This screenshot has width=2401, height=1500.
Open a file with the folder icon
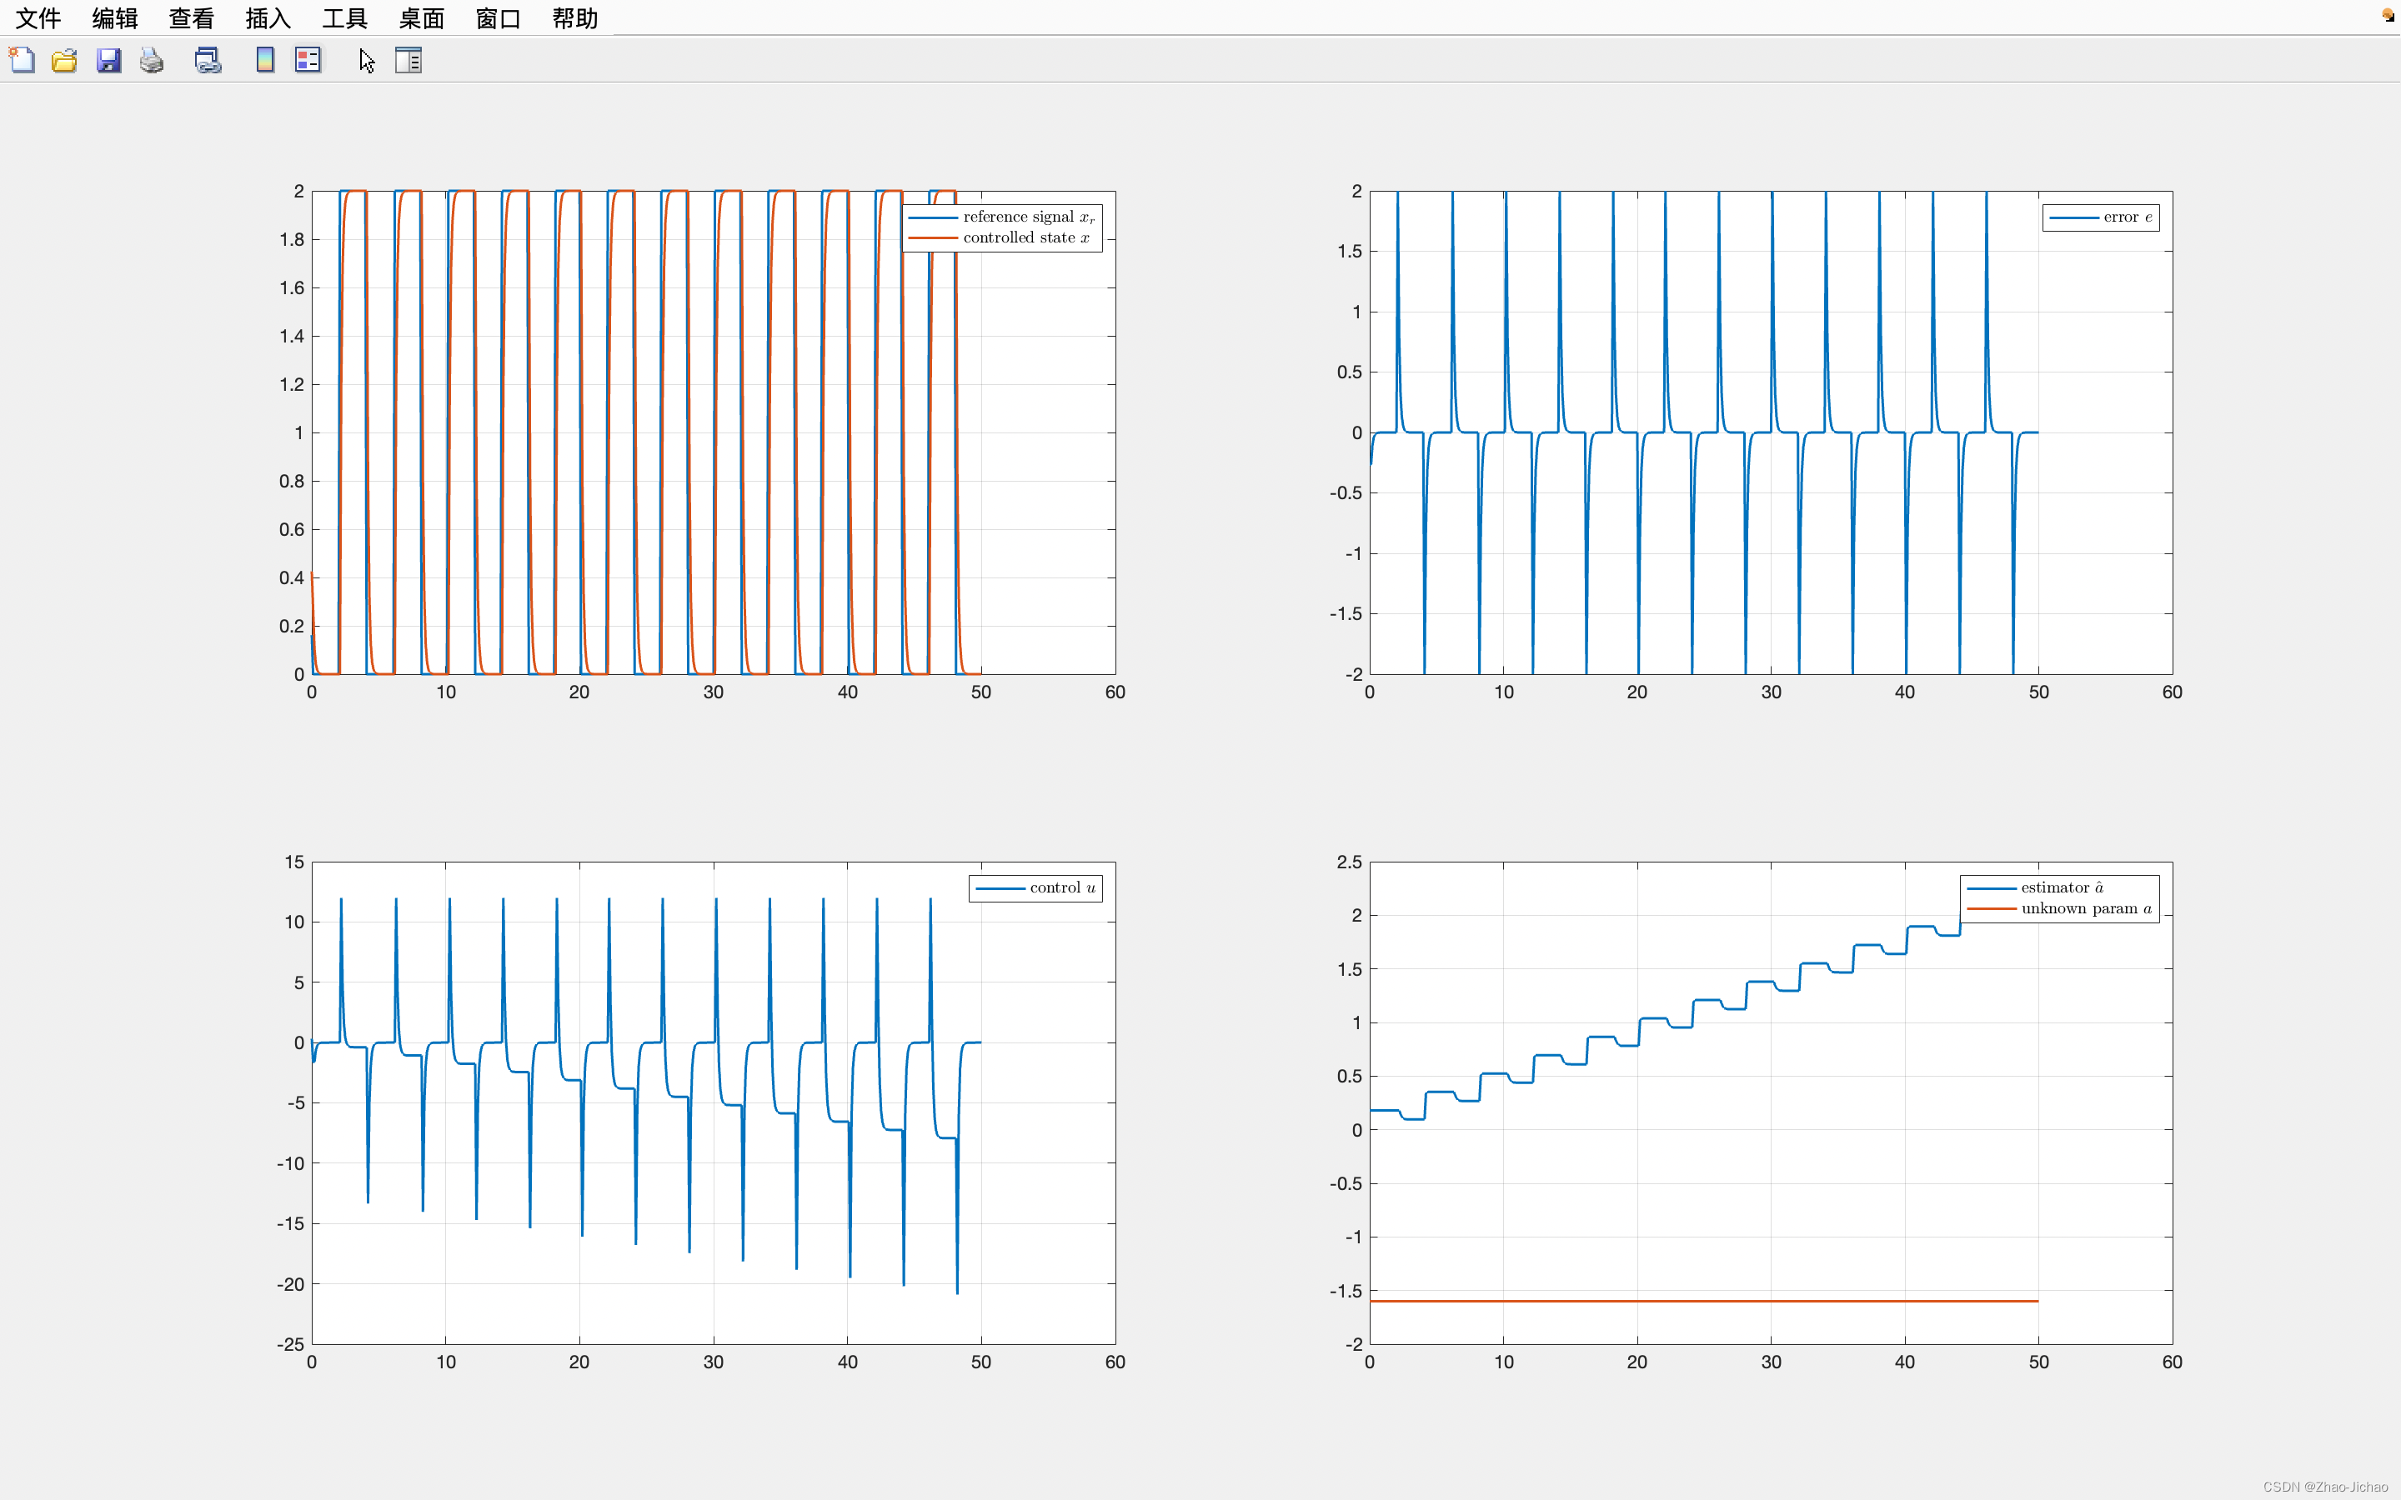click(64, 61)
